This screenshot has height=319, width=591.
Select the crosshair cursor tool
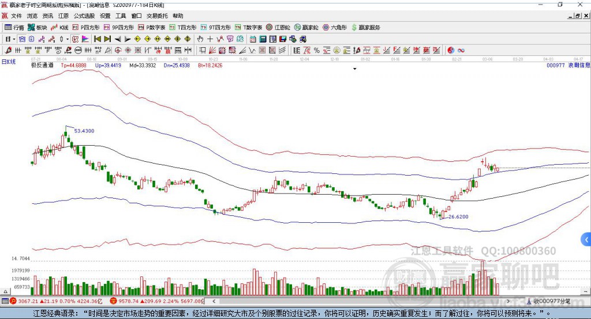(210, 39)
